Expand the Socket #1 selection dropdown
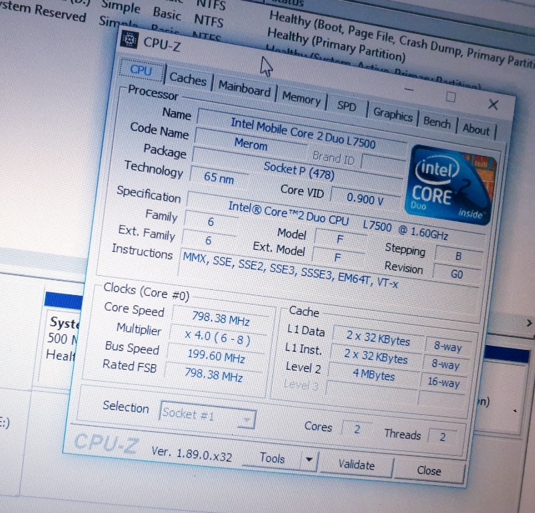Screen dimensions: 535x513 tap(246, 420)
